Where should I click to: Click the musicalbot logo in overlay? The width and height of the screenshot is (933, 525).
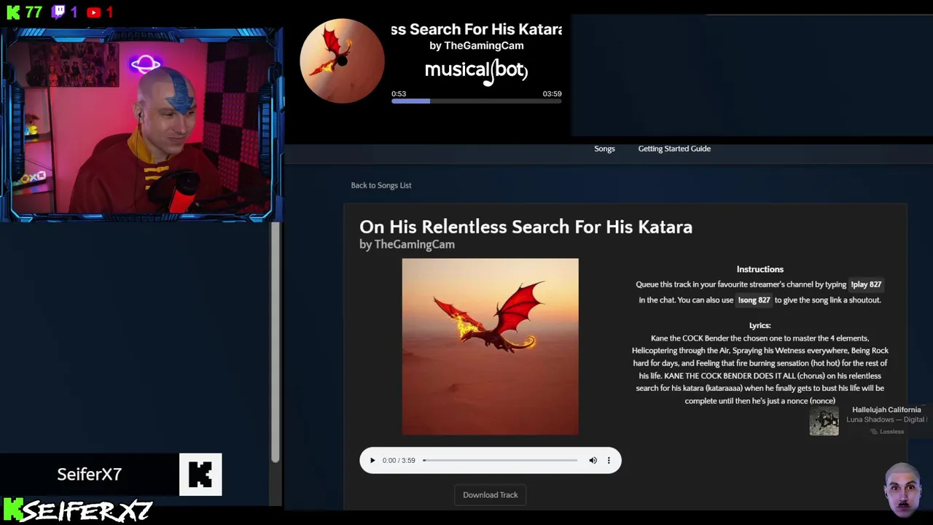[476, 70]
